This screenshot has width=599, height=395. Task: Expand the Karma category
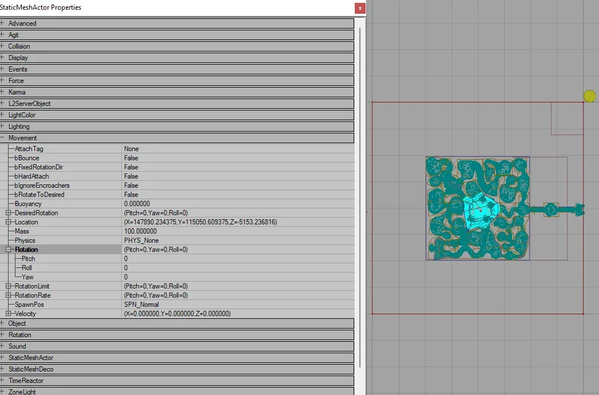coord(2,92)
